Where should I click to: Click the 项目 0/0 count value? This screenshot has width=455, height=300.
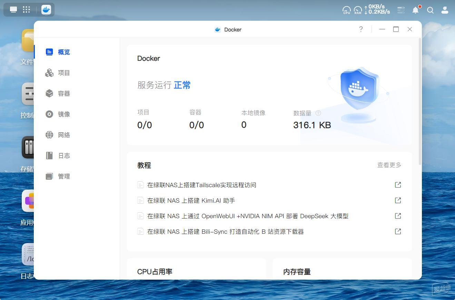(145, 125)
